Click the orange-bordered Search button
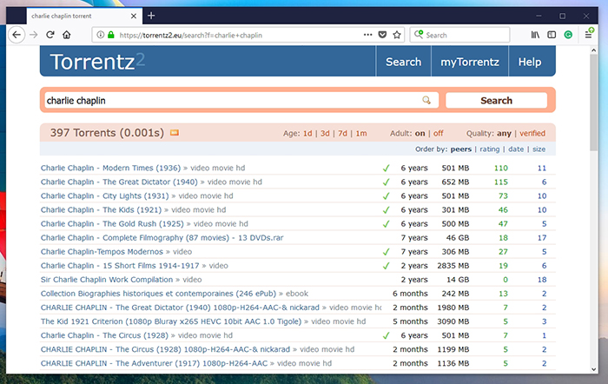This screenshot has height=384, width=608. [496, 101]
